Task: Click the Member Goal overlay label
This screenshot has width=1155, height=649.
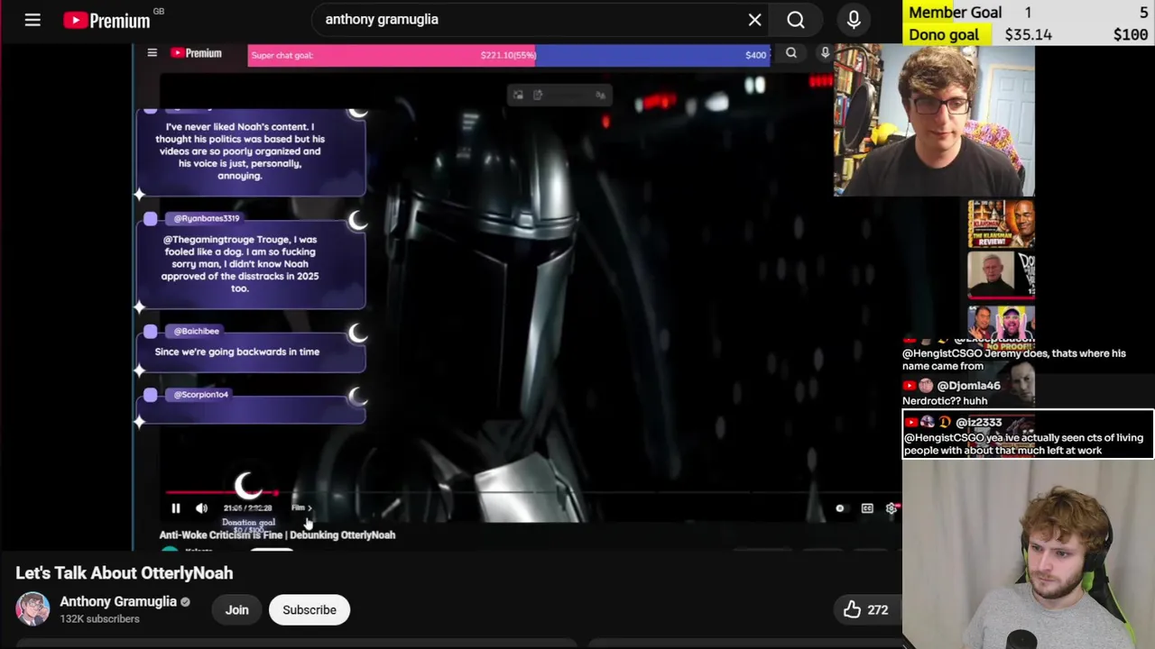Action: 955,12
